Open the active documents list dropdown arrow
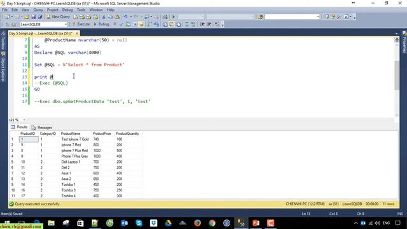The width and height of the screenshot is (407, 229). 396,34
